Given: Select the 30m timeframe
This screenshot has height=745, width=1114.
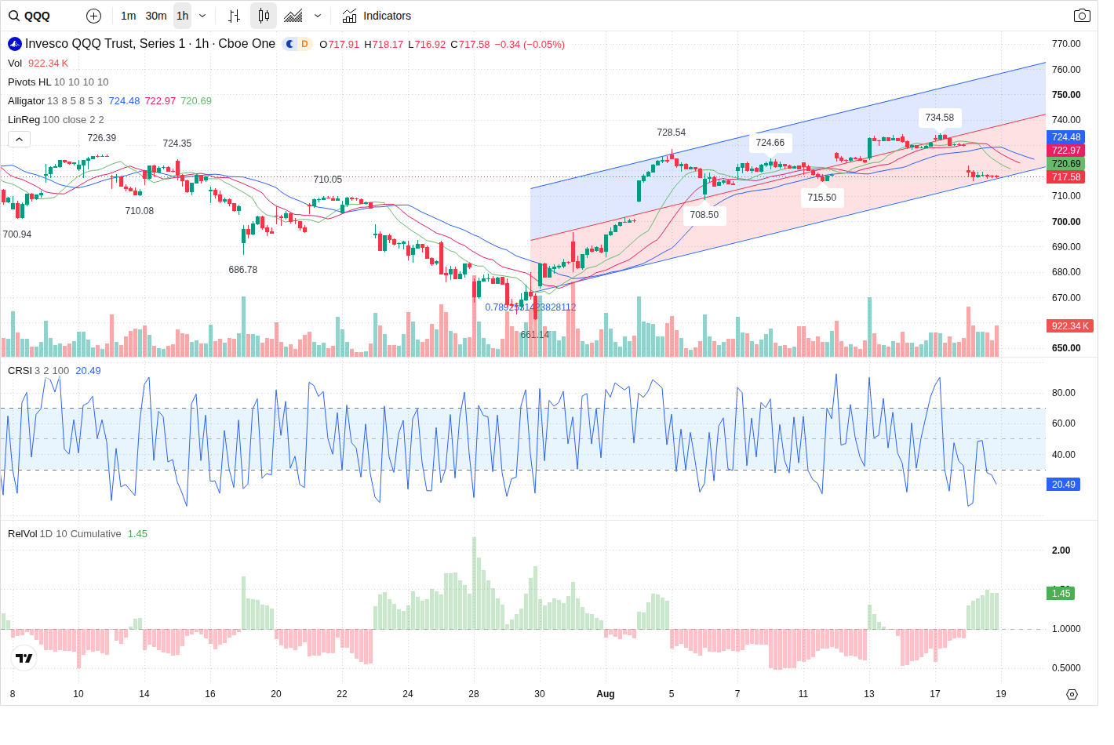Looking at the screenshot, I should 156,16.
